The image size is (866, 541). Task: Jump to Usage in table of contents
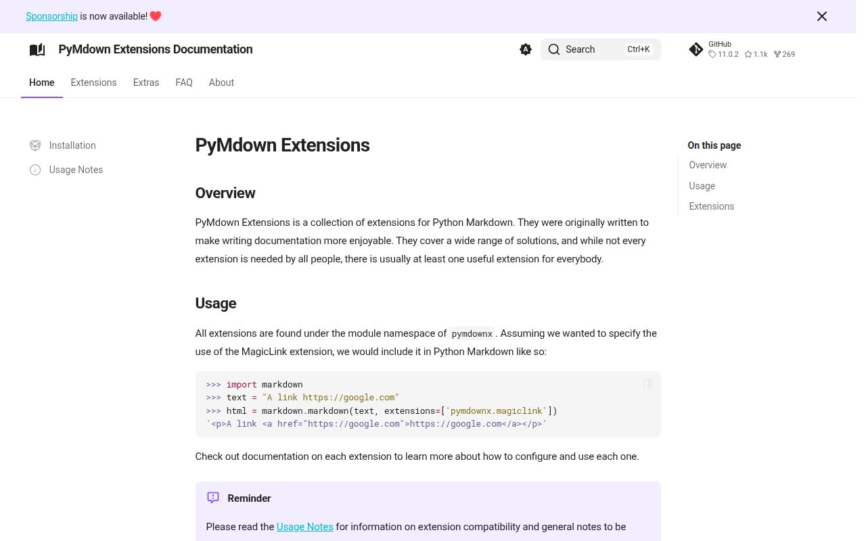(702, 186)
